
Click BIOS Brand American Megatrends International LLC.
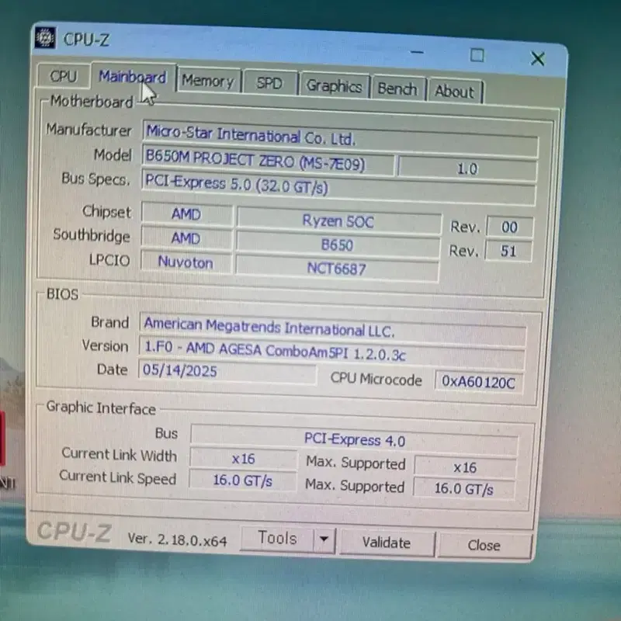tap(333, 328)
